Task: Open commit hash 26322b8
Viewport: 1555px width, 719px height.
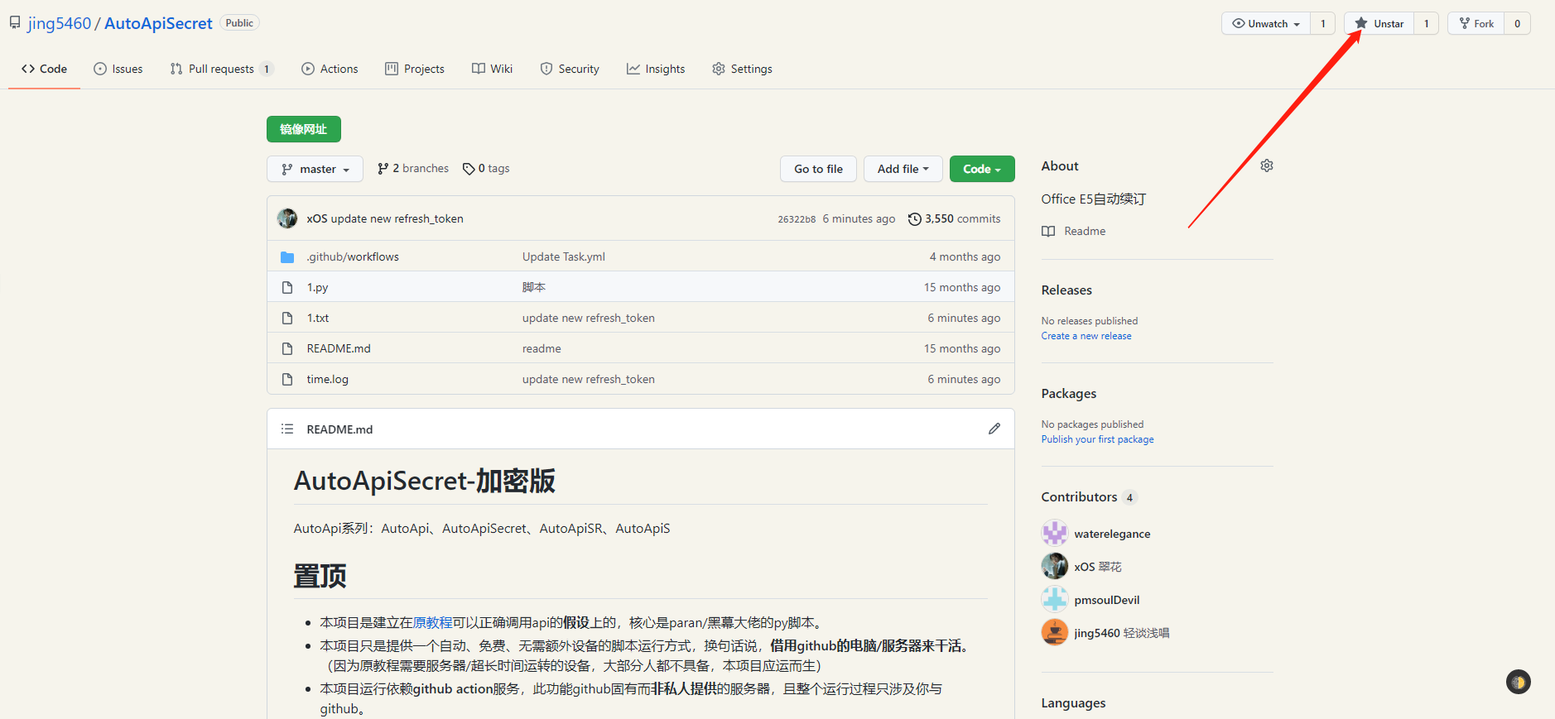Action: click(x=797, y=219)
